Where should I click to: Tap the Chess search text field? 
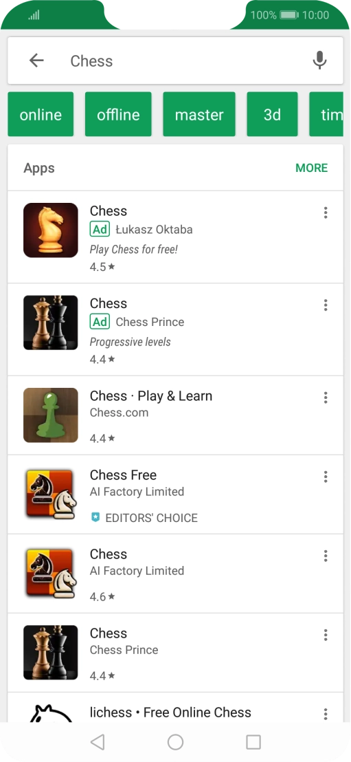185,61
